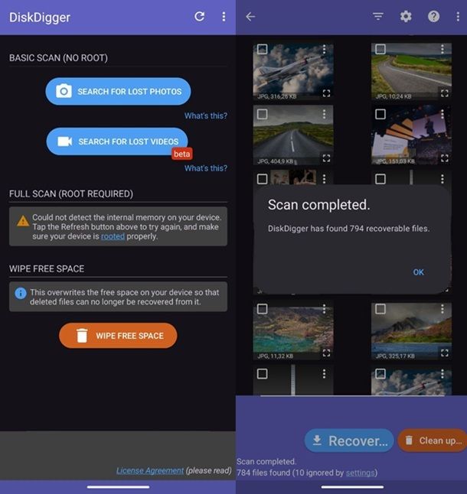Select checkbox on JPG 325,17 KB photo
This screenshot has height=494, width=467.
coord(380,309)
